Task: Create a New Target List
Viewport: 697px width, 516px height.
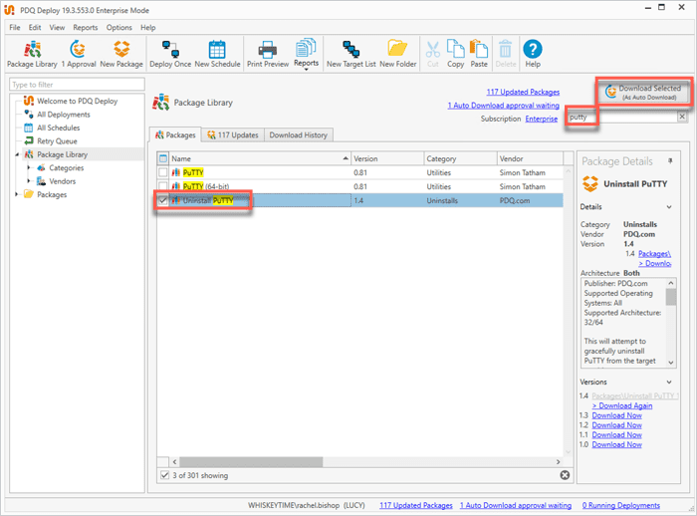Action: 351,54
